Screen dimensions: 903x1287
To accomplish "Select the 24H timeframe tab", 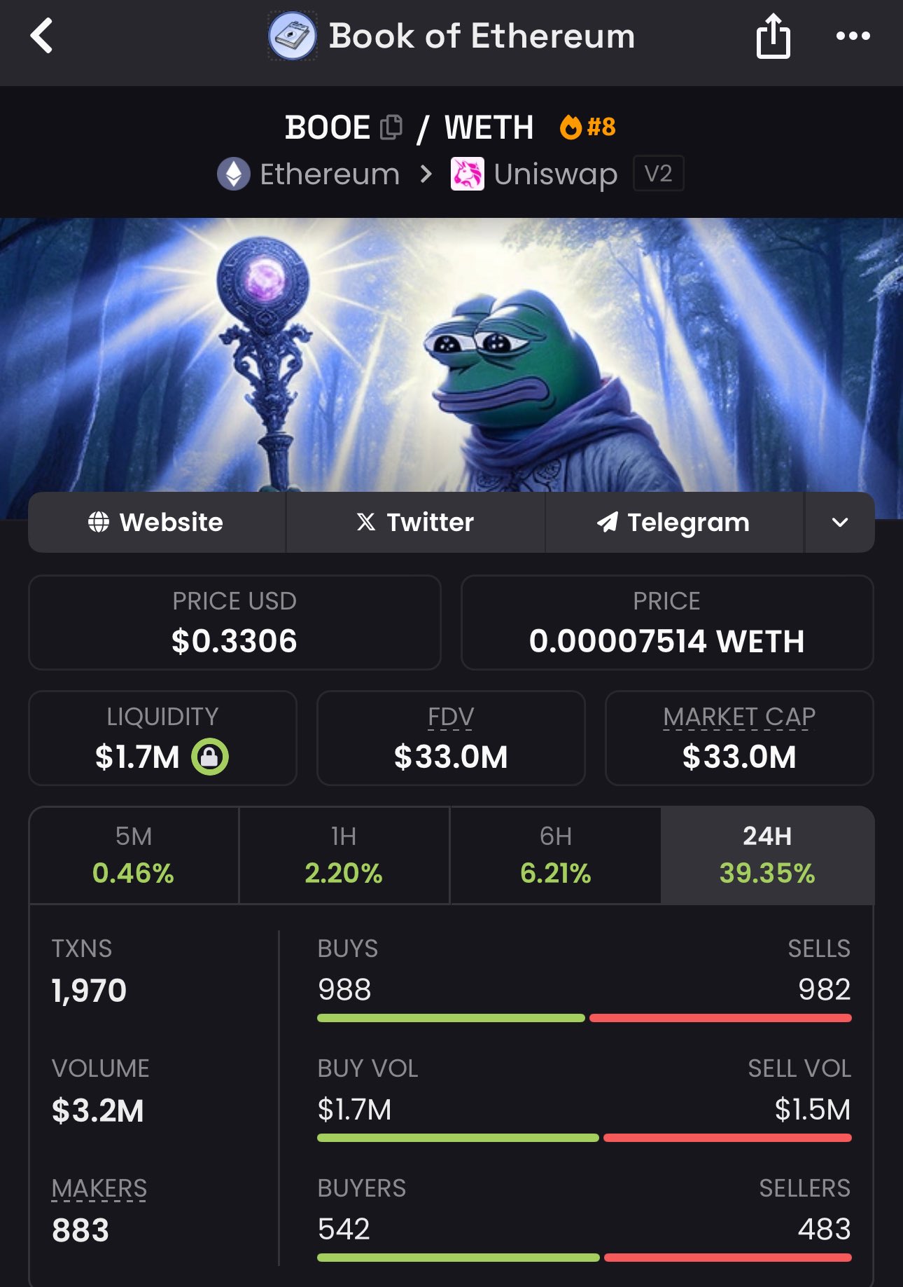I will coord(767,855).
